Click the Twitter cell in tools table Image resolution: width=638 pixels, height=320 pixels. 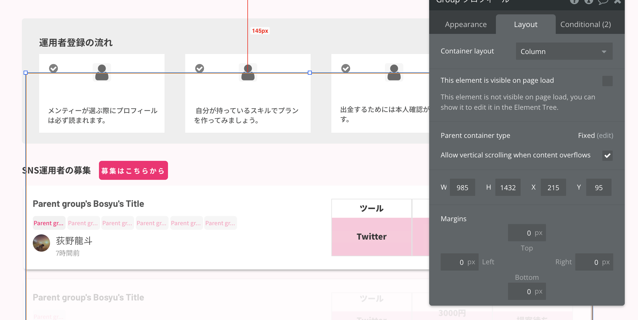point(371,237)
